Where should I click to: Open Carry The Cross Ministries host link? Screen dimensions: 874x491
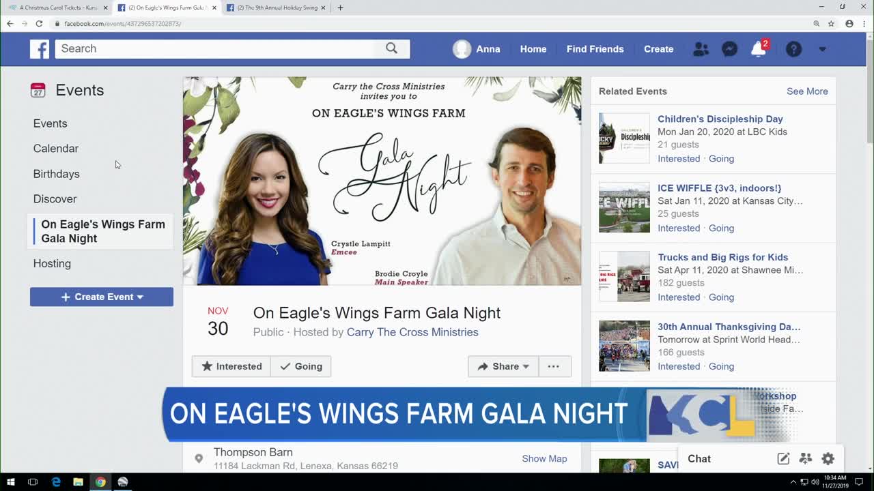[412, 332]
